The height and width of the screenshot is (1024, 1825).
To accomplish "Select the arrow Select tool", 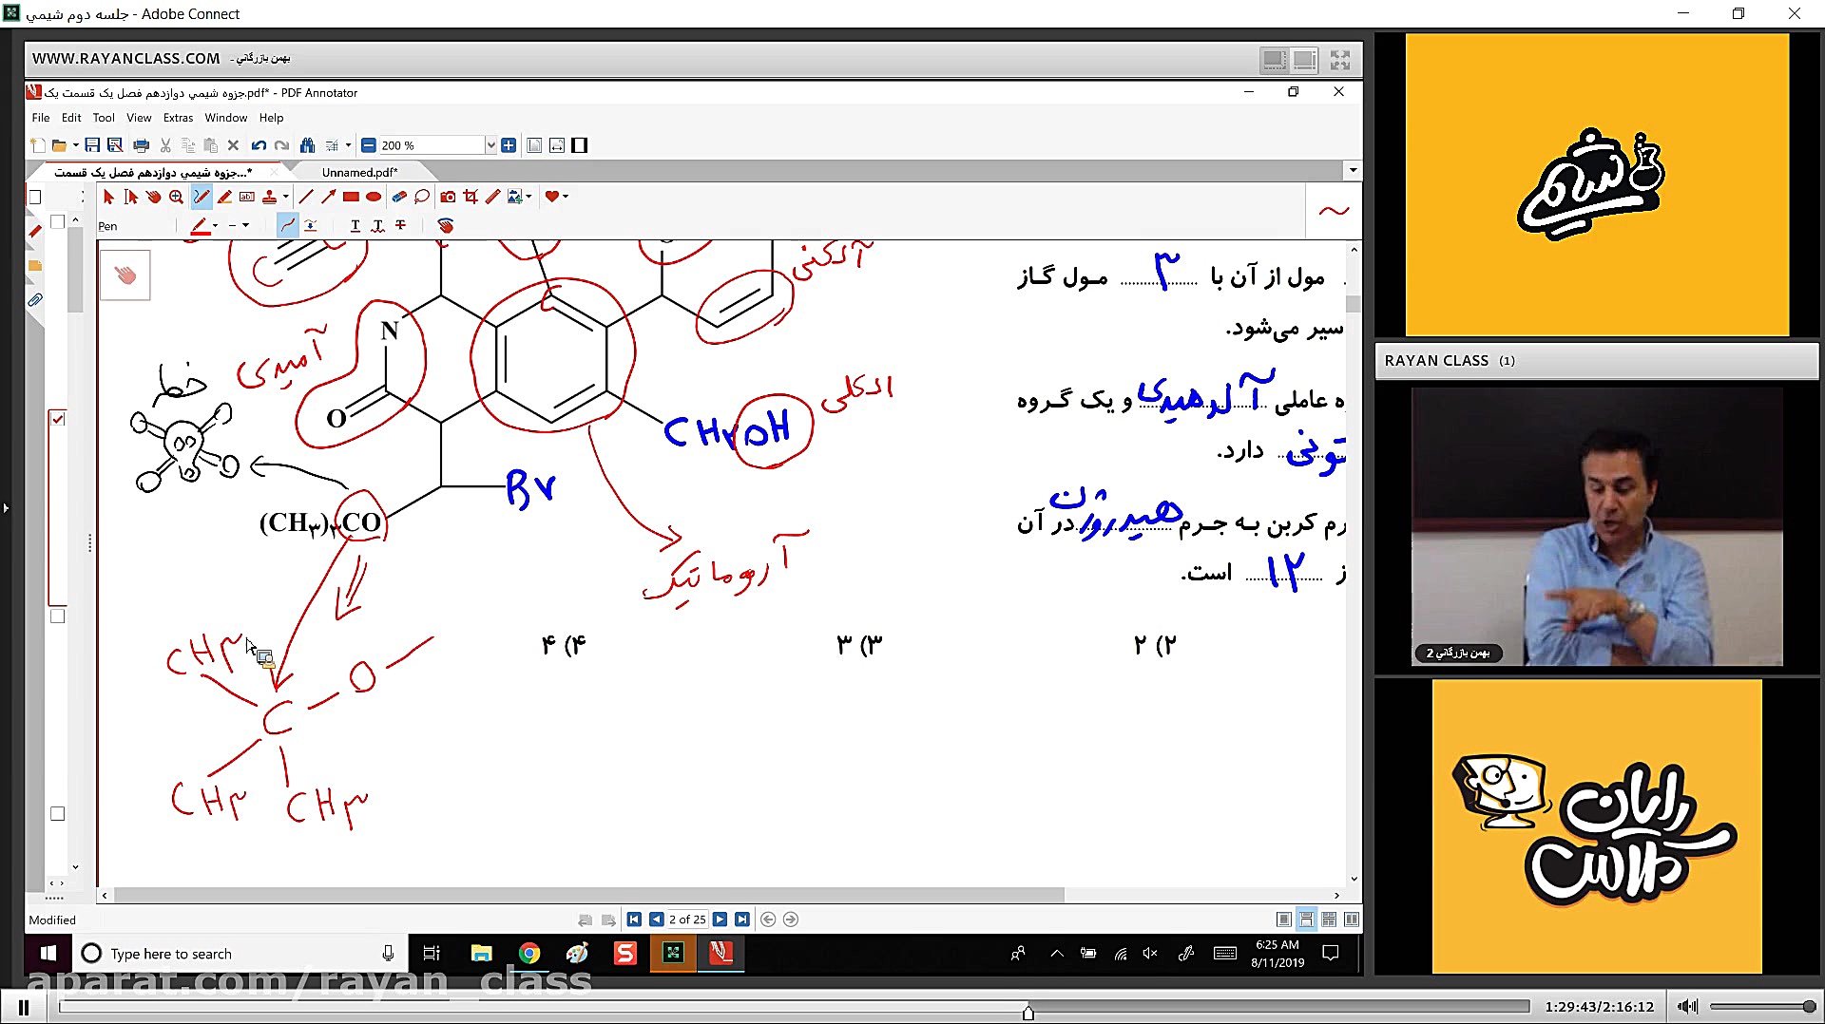I will pyautogui.click(x=108, y=197).
